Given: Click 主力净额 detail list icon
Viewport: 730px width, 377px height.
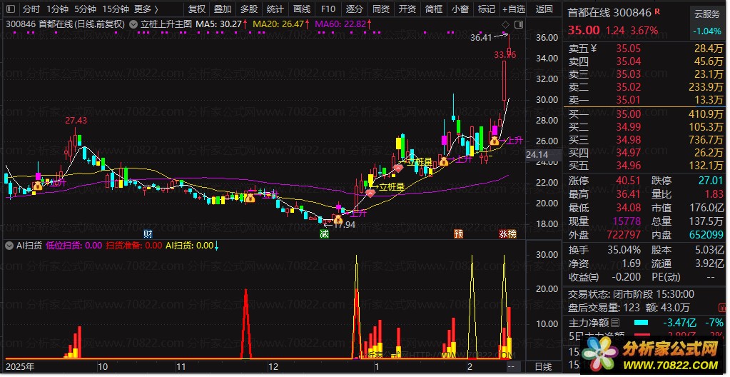Looking at the screenshot, I should click(615, 323).
